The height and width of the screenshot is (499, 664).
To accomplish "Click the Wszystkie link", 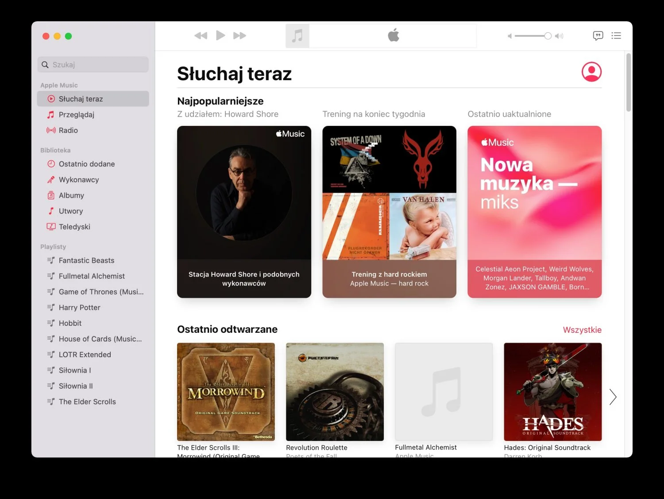I will pyautogui.click(x=582, y=330).
